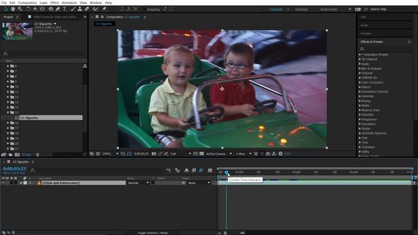
Task: Toggle hide shy layers switch
Action: pos(186,170)
